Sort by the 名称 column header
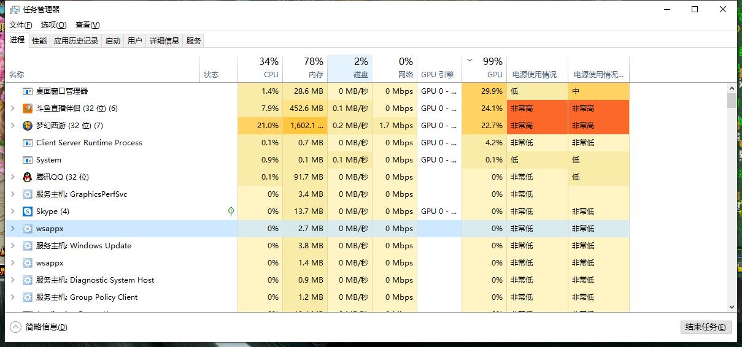 click(x=103, y=69)
